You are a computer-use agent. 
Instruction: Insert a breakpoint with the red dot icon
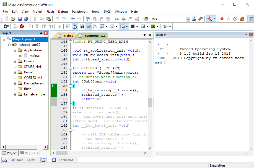coord(222,19)
